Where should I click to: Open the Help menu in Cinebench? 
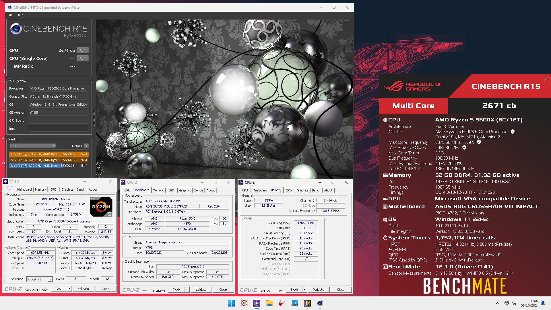(x=20, y=15)
